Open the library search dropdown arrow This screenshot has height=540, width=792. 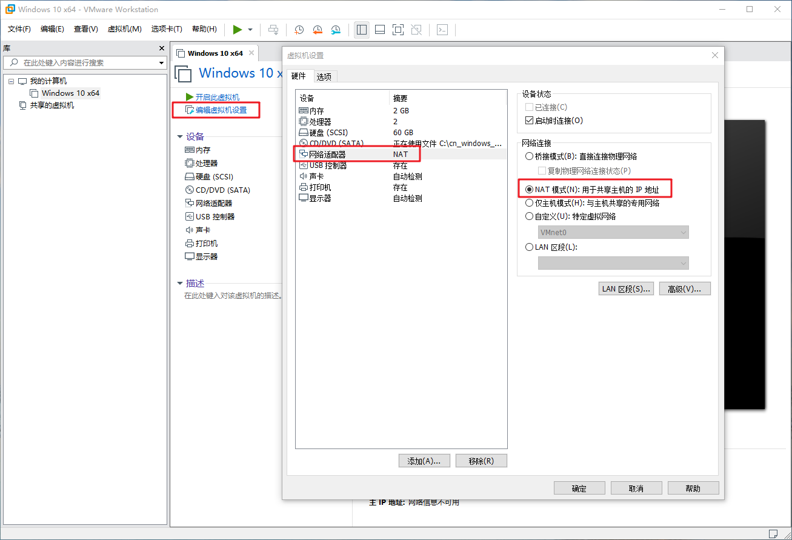point(161,62)
